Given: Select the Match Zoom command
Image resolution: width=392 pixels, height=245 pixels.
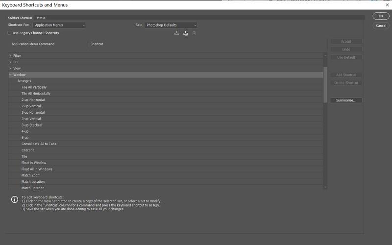Looking at the screenshot, I should click(x=166, y=175).
